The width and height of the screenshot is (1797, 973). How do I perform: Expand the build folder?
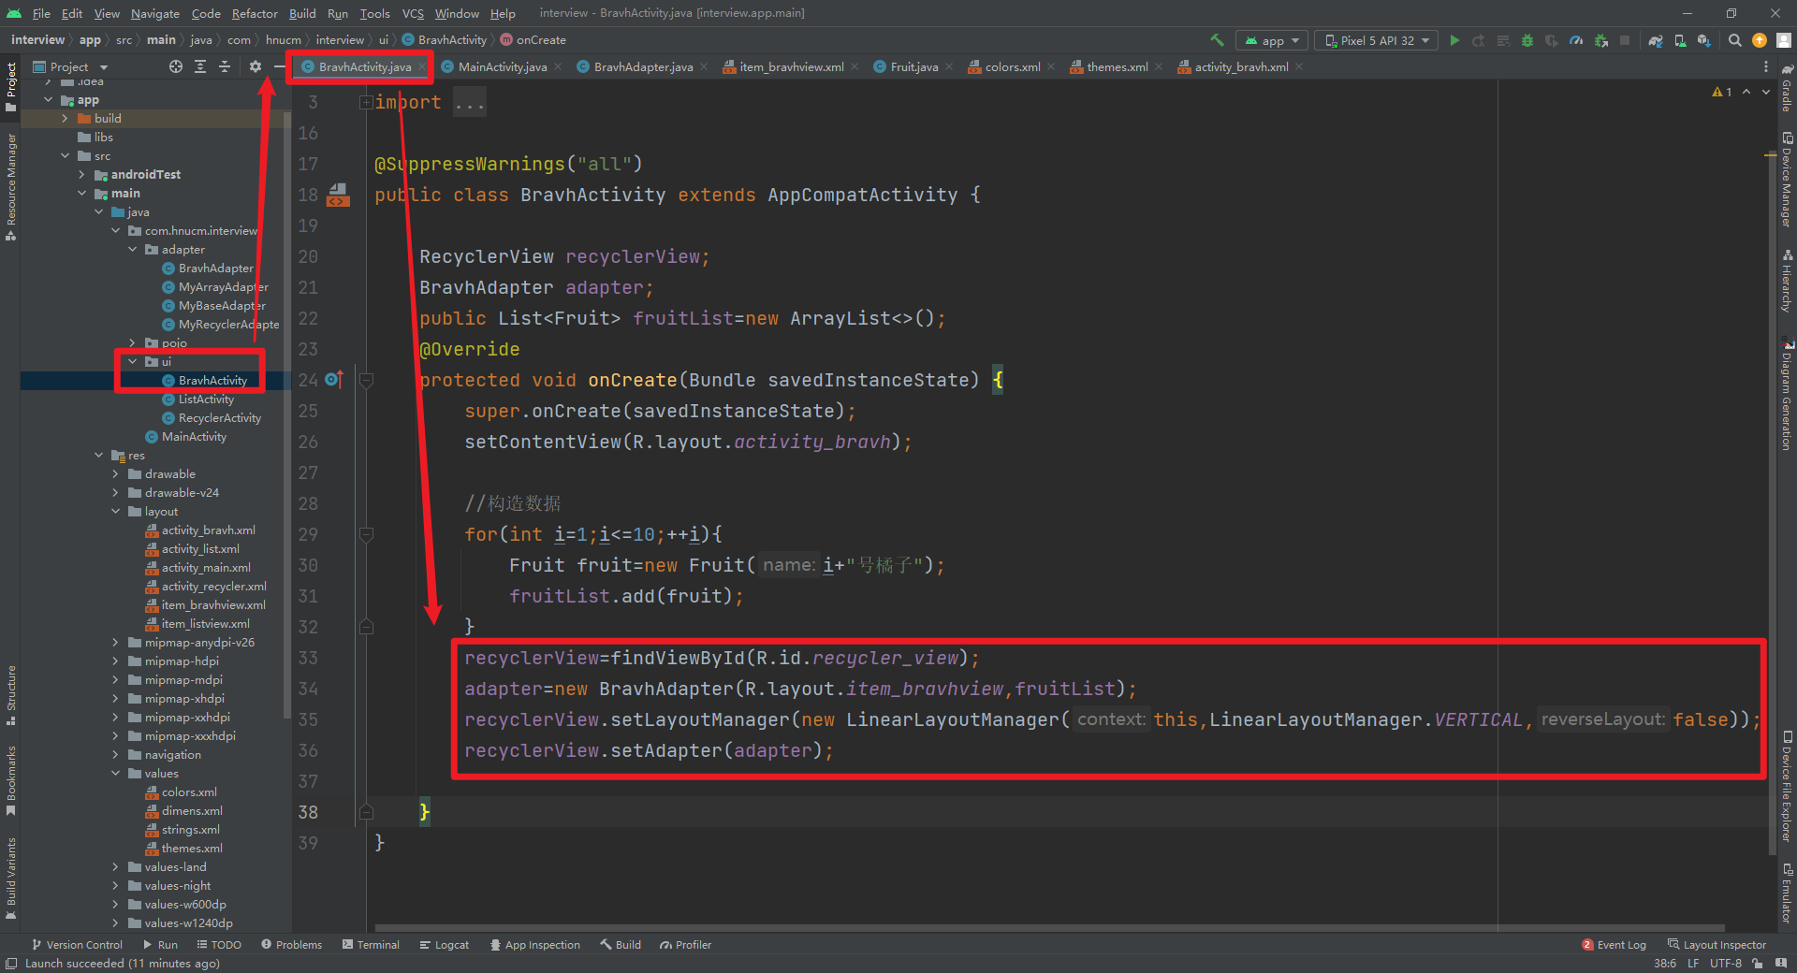(65, 119)
